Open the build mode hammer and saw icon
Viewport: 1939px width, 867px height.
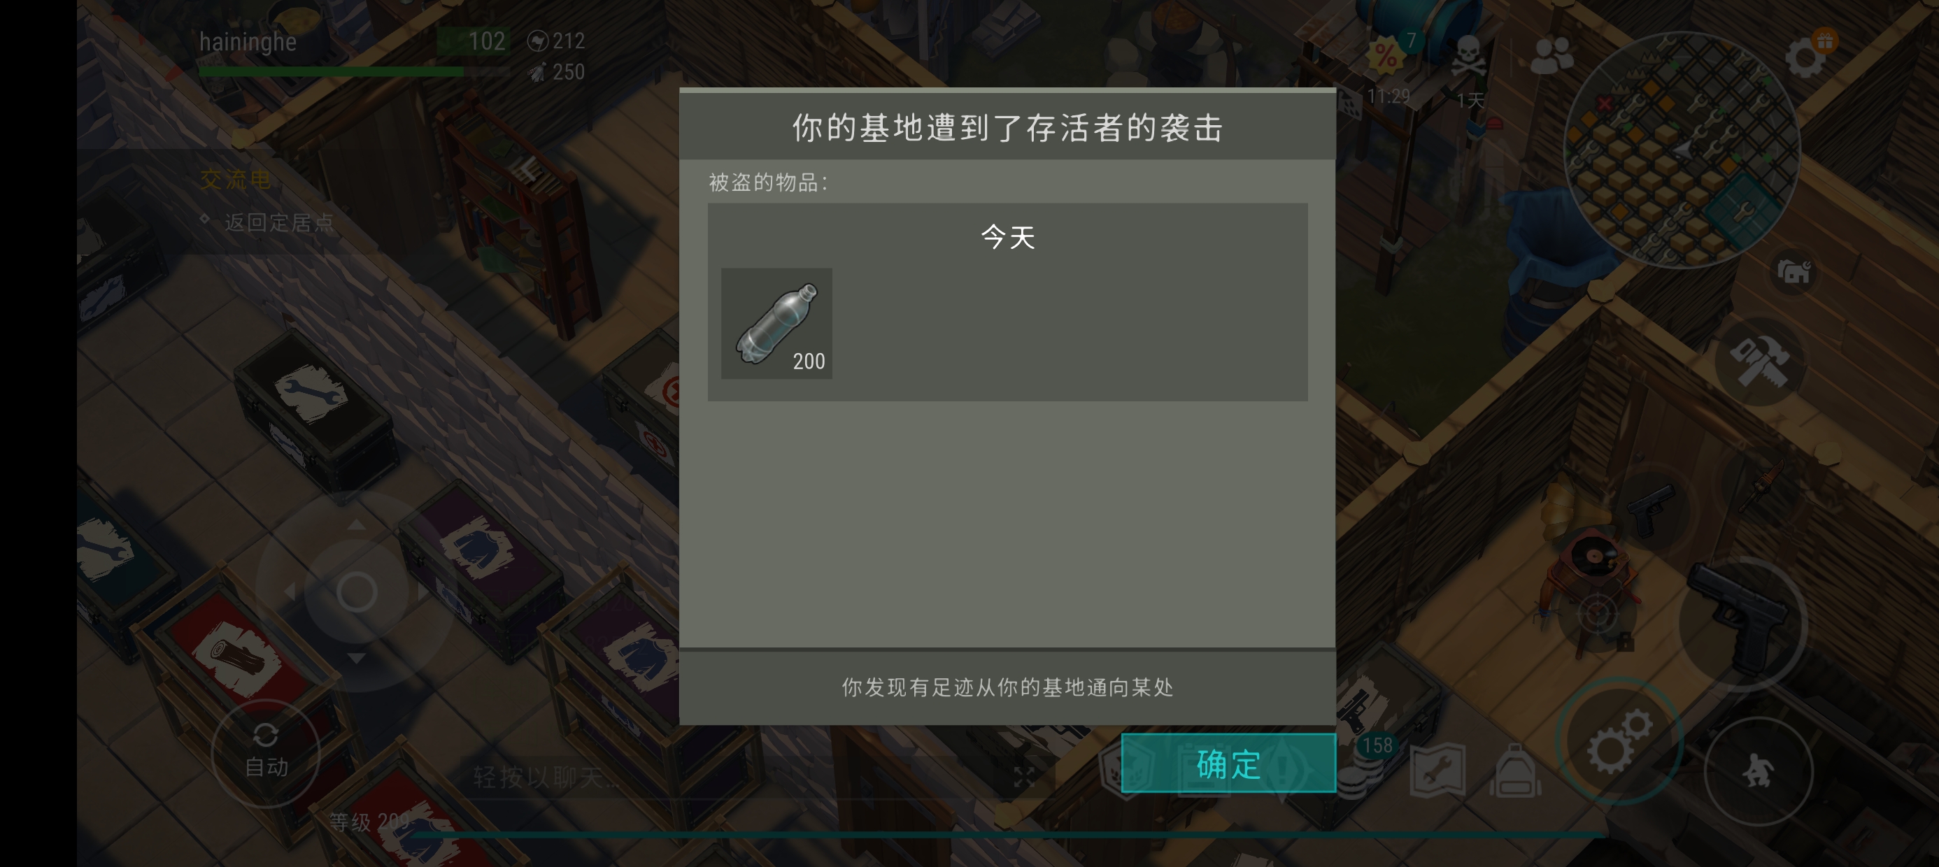click(x=1759, y=359)
